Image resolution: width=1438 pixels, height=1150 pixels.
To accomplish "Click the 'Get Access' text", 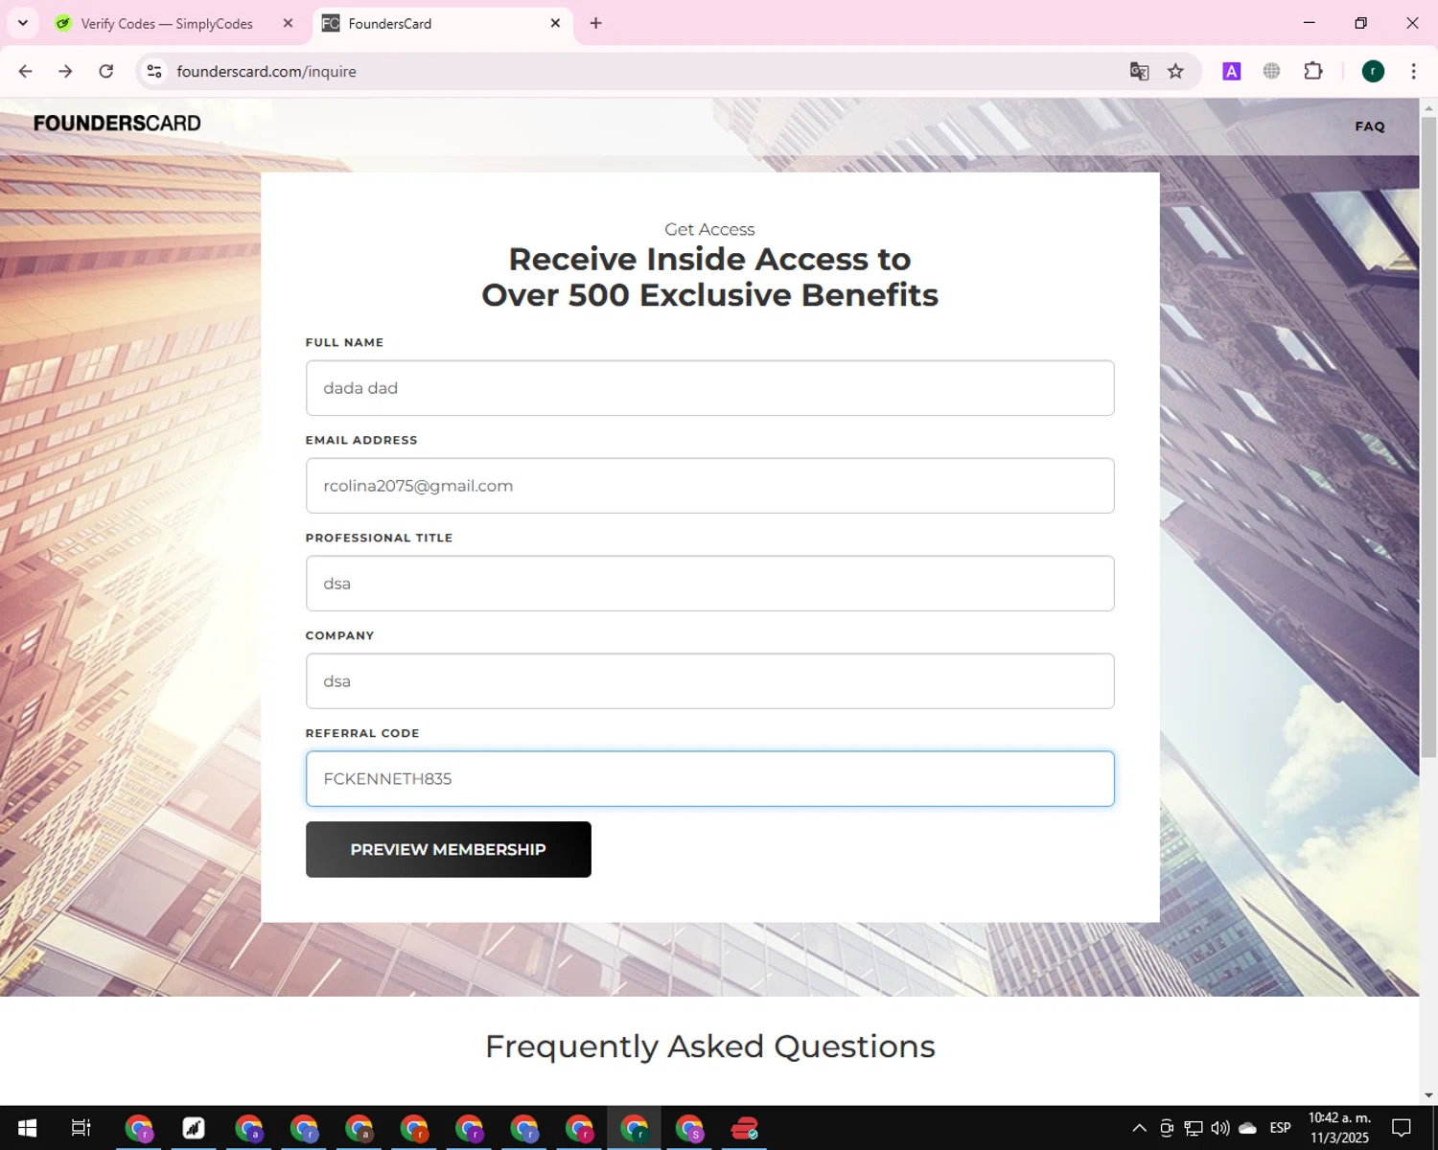I will click(x=709, y=230).
